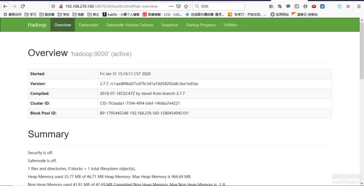This screenshot has width=364, height=186.
Task: Click the version 2.7.7 hash value
Action: coord(149,84)
